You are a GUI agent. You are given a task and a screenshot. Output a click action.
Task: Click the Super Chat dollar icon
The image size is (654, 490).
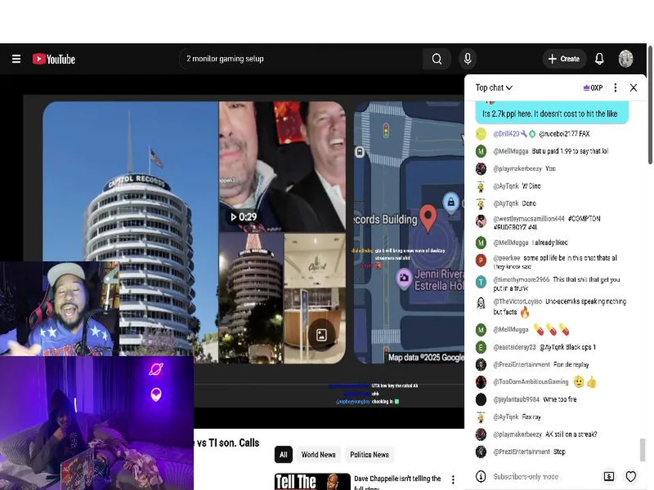[608, 476]
